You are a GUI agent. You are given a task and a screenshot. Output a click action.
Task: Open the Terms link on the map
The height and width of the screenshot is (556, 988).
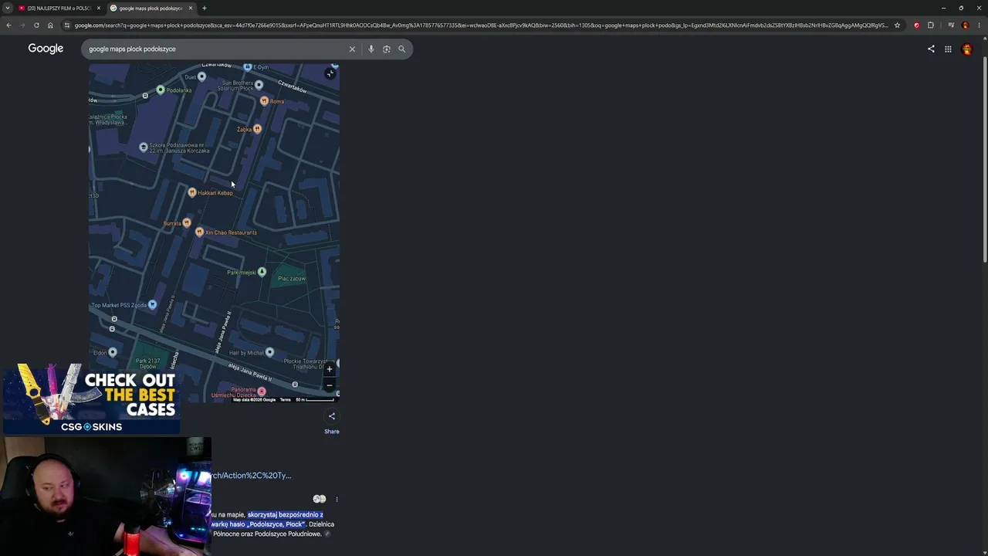285,399
